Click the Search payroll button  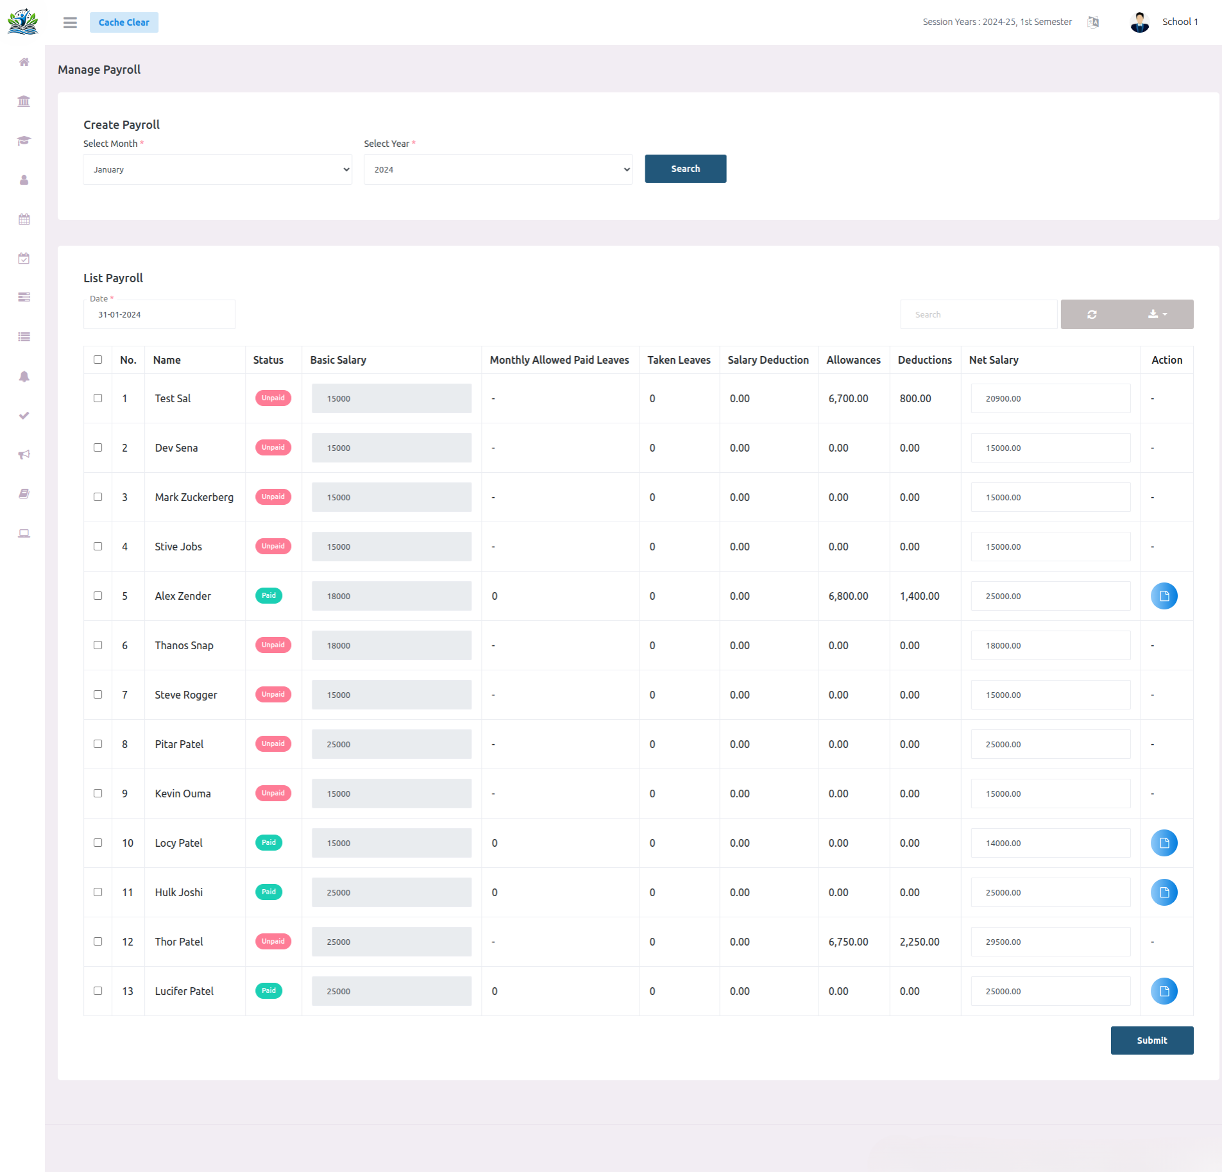coord(685,169)
